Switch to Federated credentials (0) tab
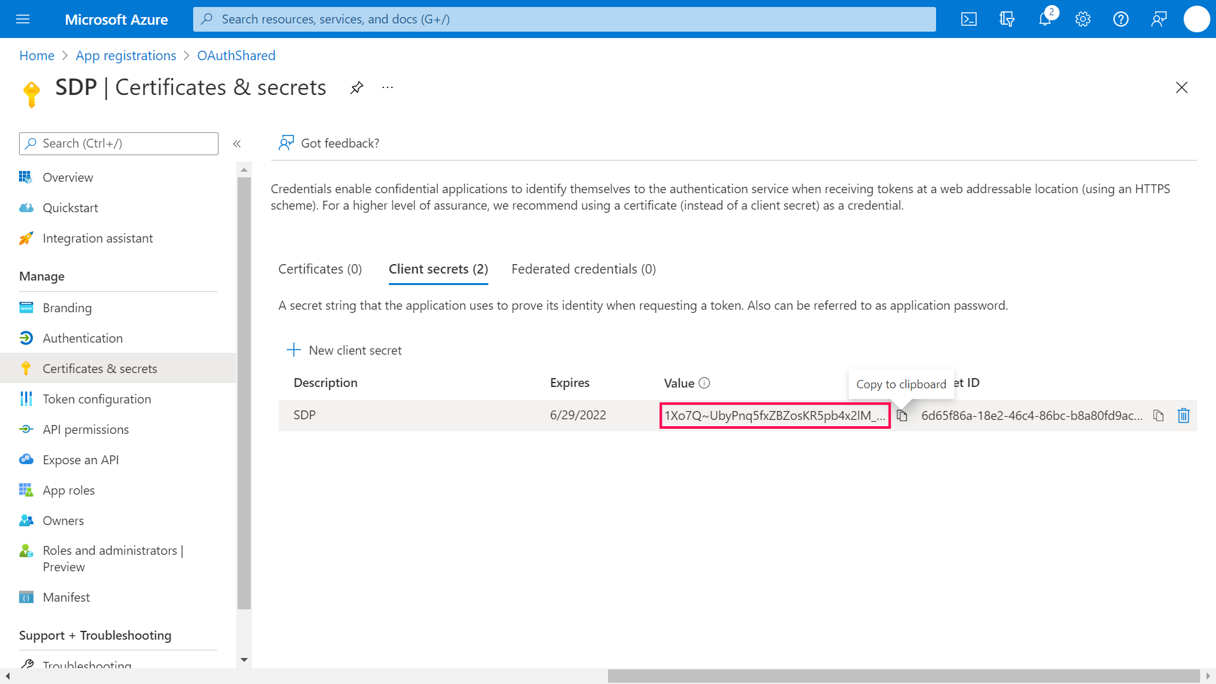1216x684 pixels. click(x=583, y=269)
